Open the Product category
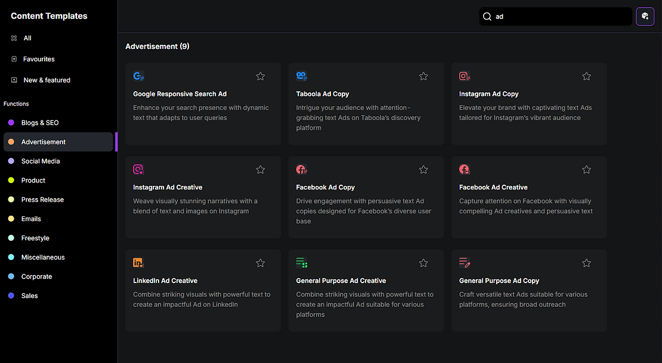This screenshot has width=662, height=363. (58, 180)
